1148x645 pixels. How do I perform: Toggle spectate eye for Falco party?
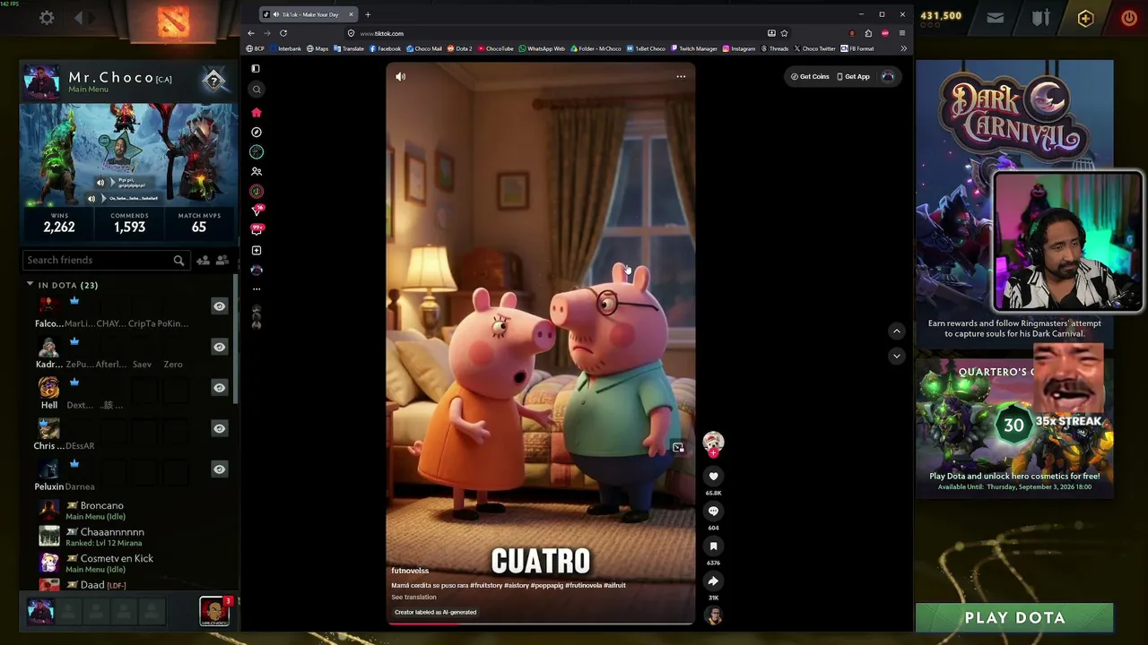219,306
